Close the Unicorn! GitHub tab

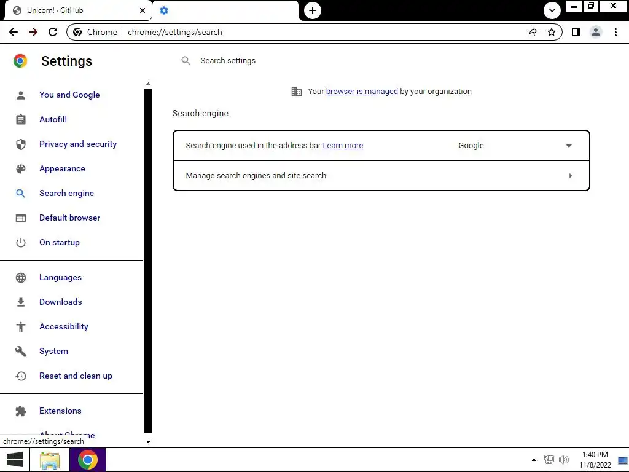coord(143,10)
